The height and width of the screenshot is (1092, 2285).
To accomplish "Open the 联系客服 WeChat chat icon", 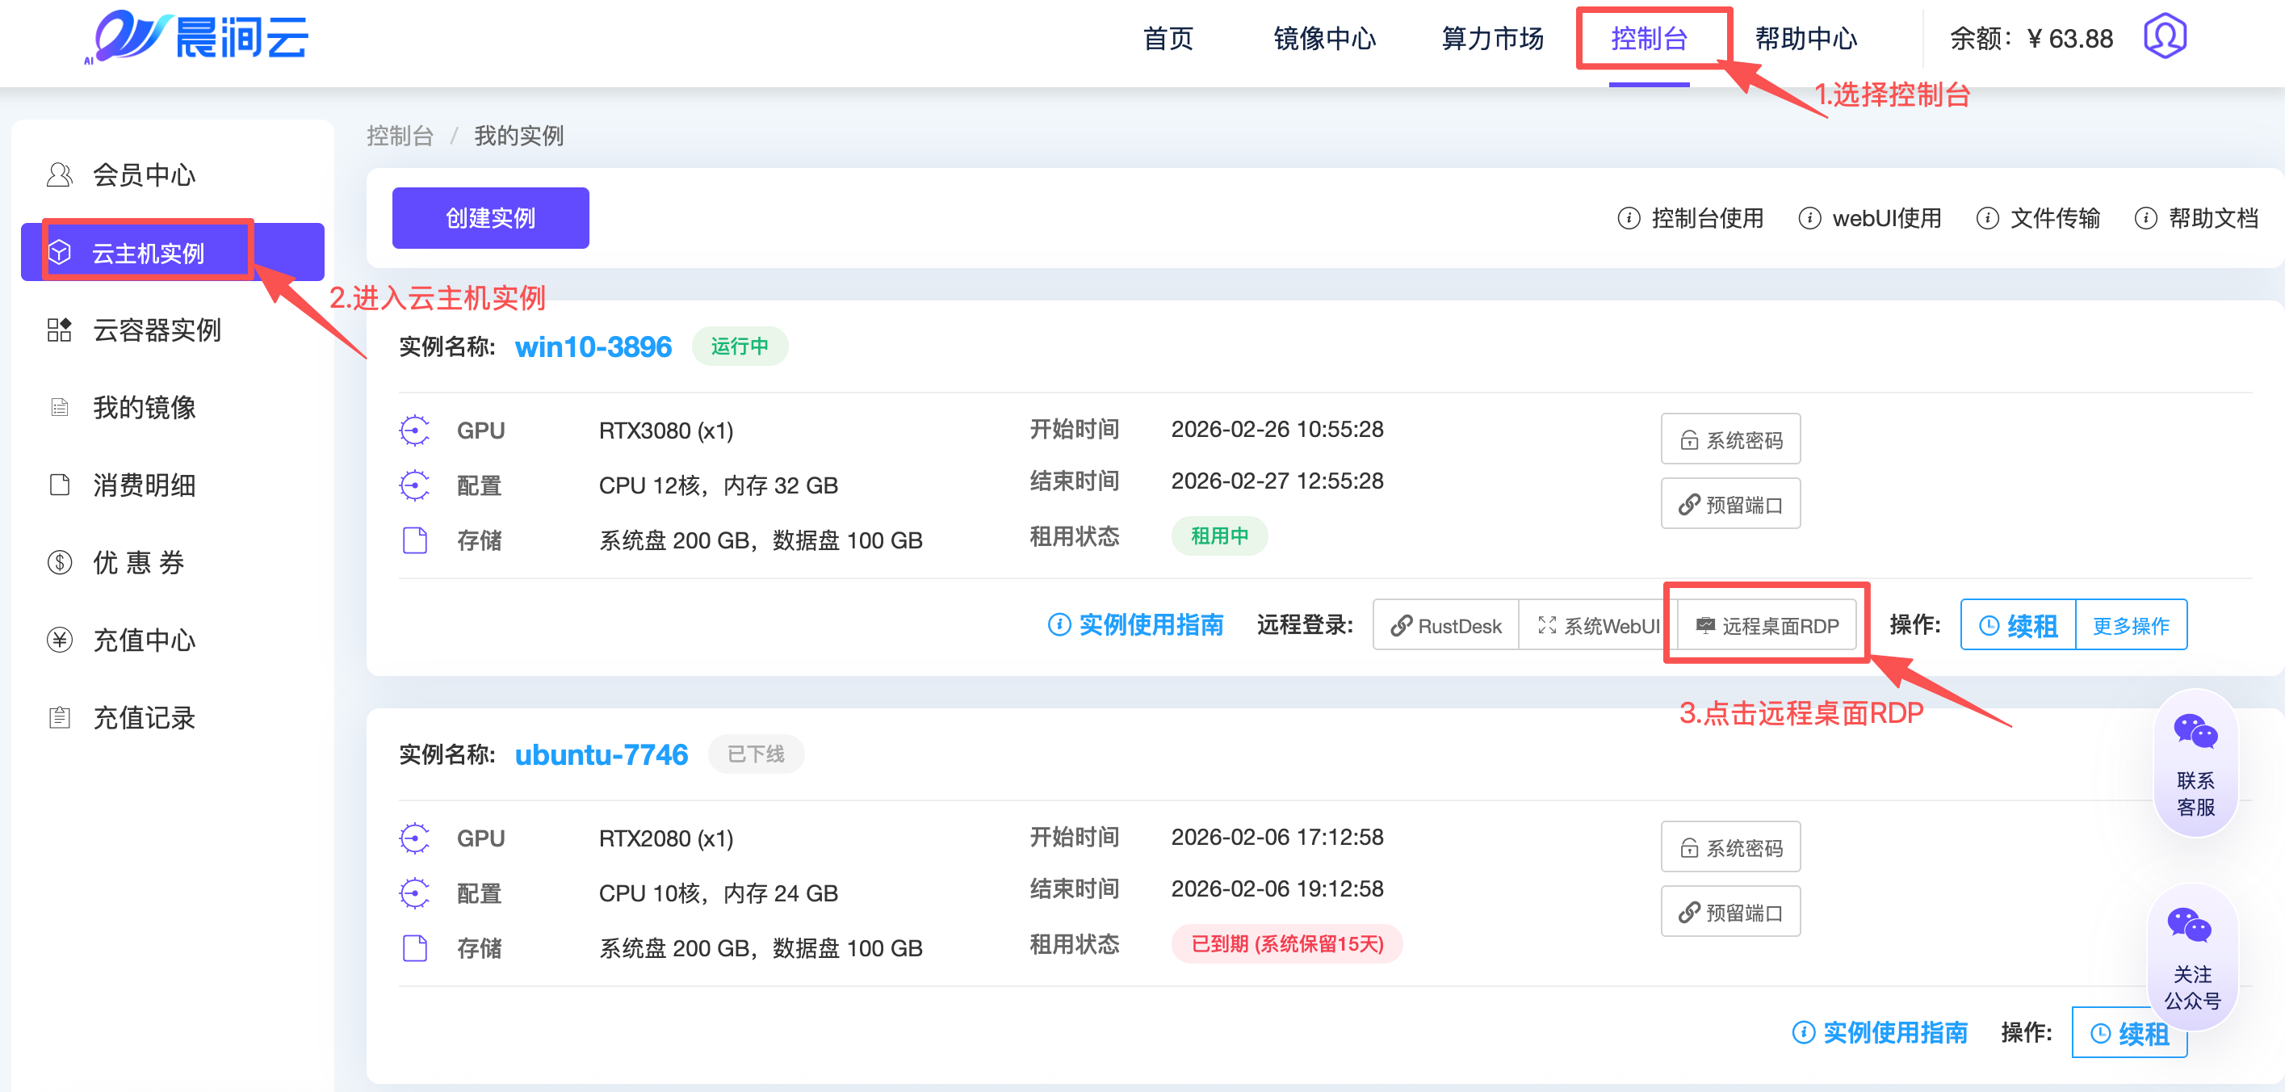I will [x=2195, y=733].
